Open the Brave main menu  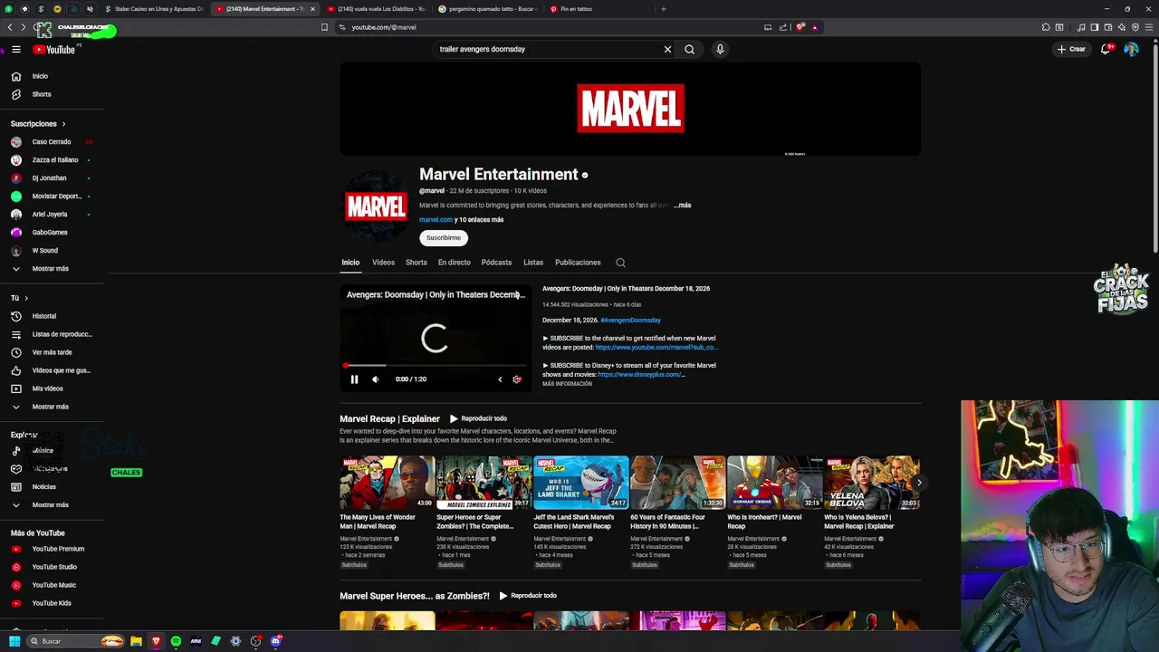pyautogui.click(x=1148, y=27)
